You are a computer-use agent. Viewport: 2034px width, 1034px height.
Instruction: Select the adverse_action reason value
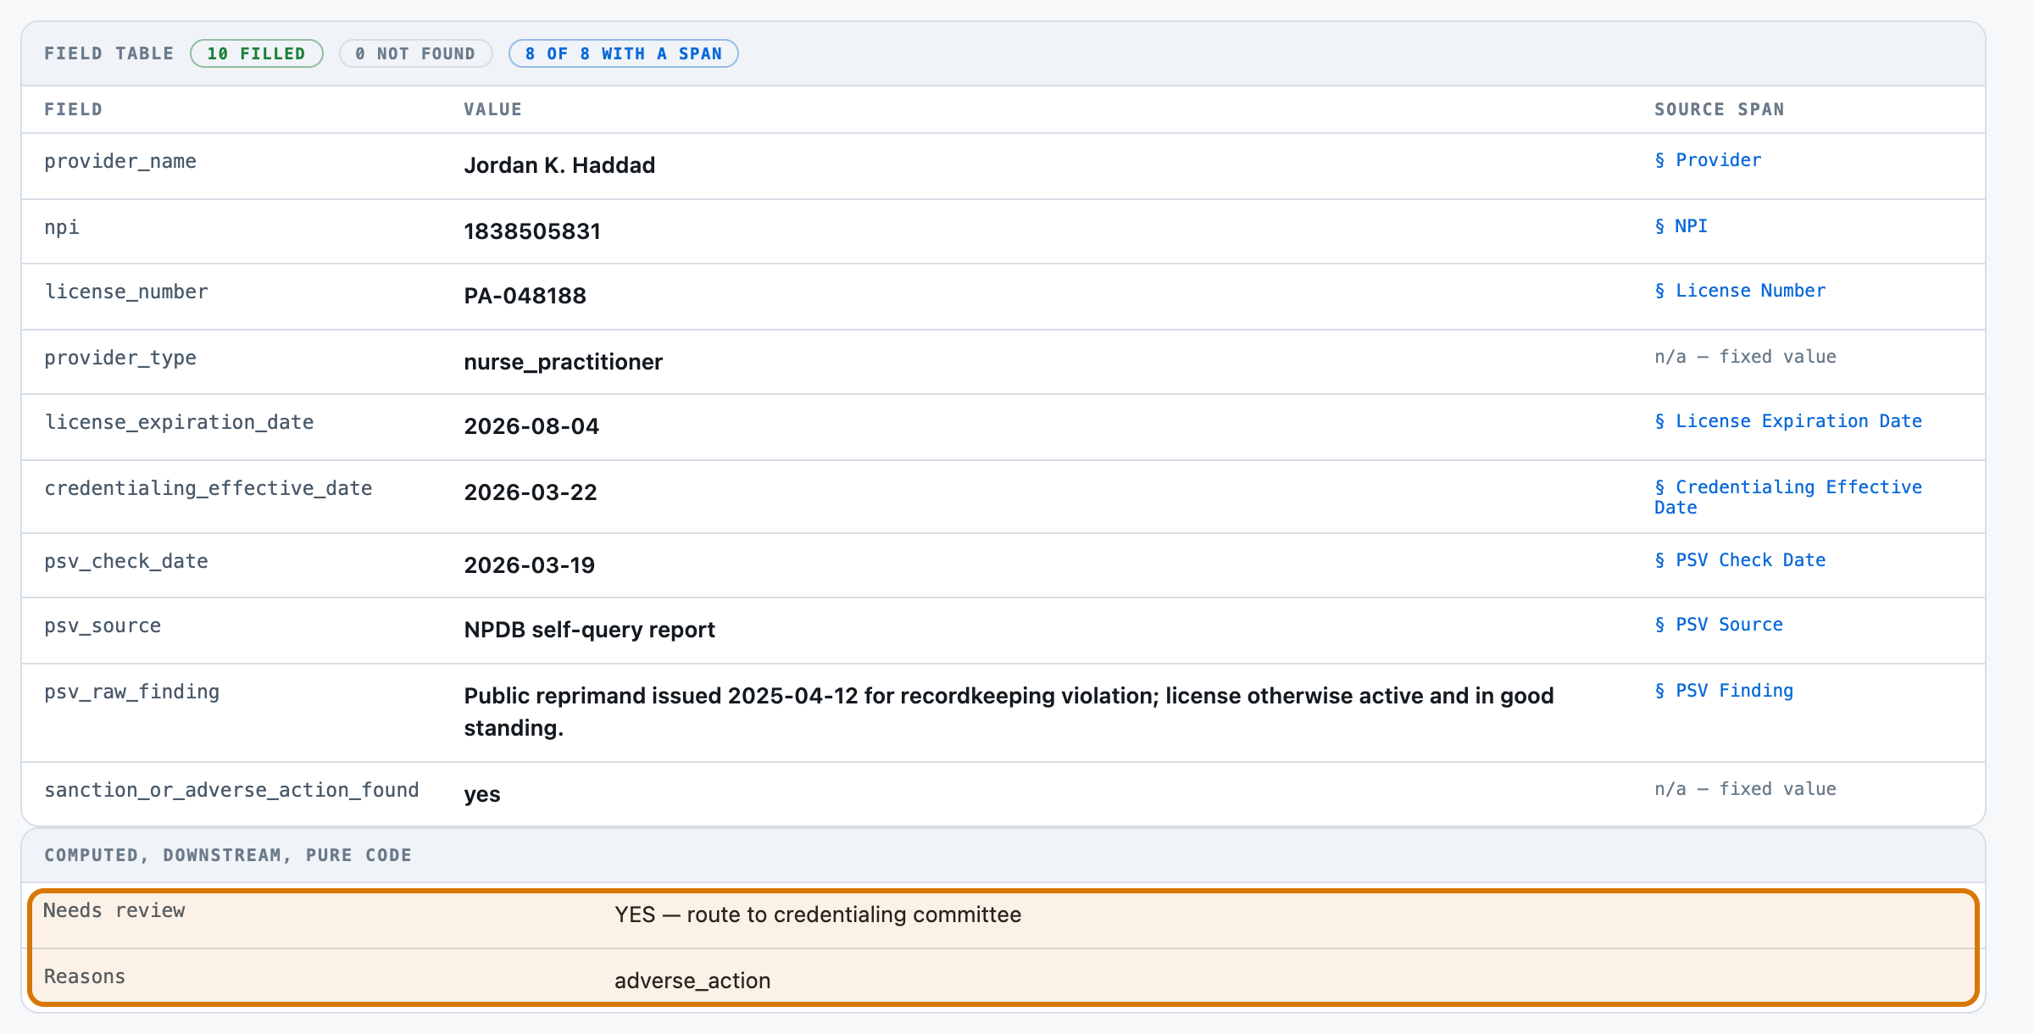(x=692, y=981)
